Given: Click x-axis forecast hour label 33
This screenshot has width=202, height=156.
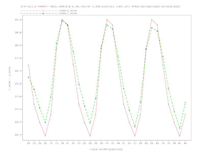Looking at the screenshot, I should 90,143.
